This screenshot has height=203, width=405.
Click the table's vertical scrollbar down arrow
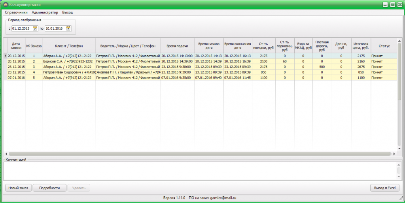[x=399, y=148]
